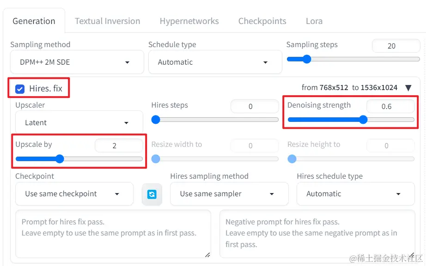Focus the negative hires fix prompt area

click(x=317, y=234)
